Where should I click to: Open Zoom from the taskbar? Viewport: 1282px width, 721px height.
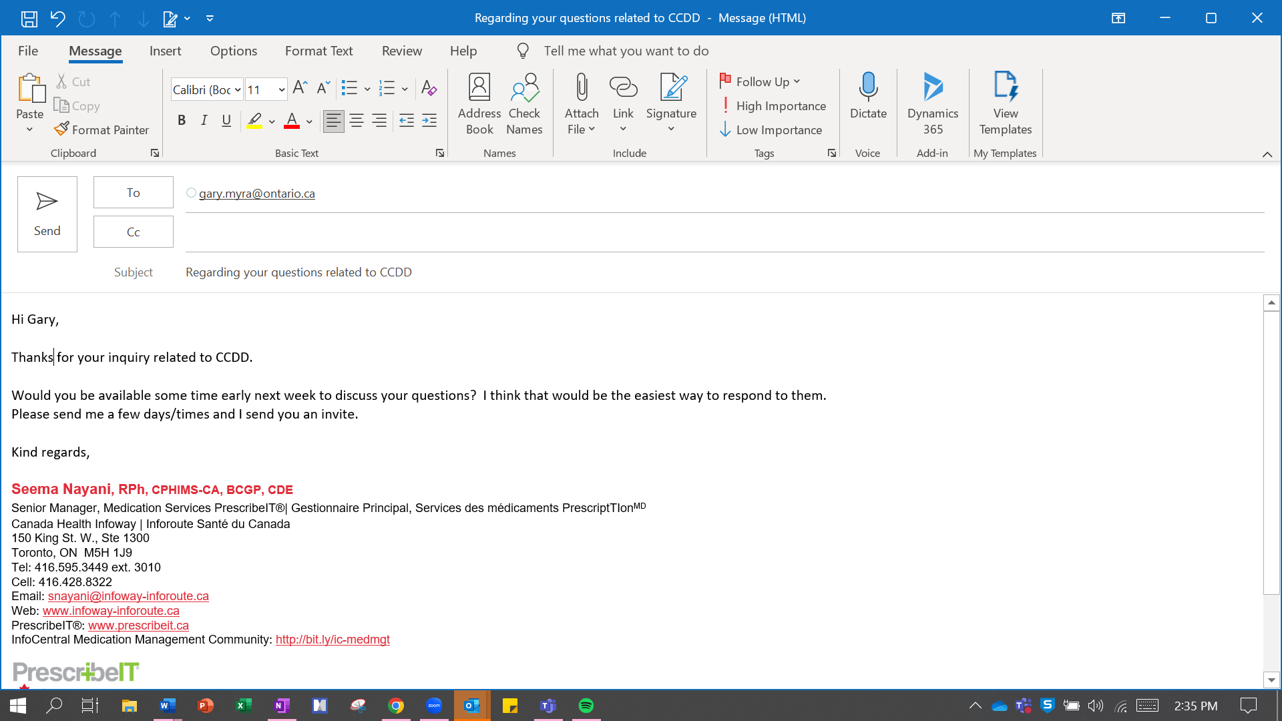434,706
